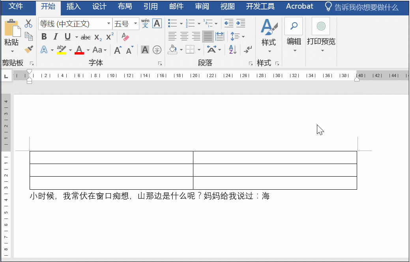Expand the line spacing dropdown arrow

tap(243, 37)
